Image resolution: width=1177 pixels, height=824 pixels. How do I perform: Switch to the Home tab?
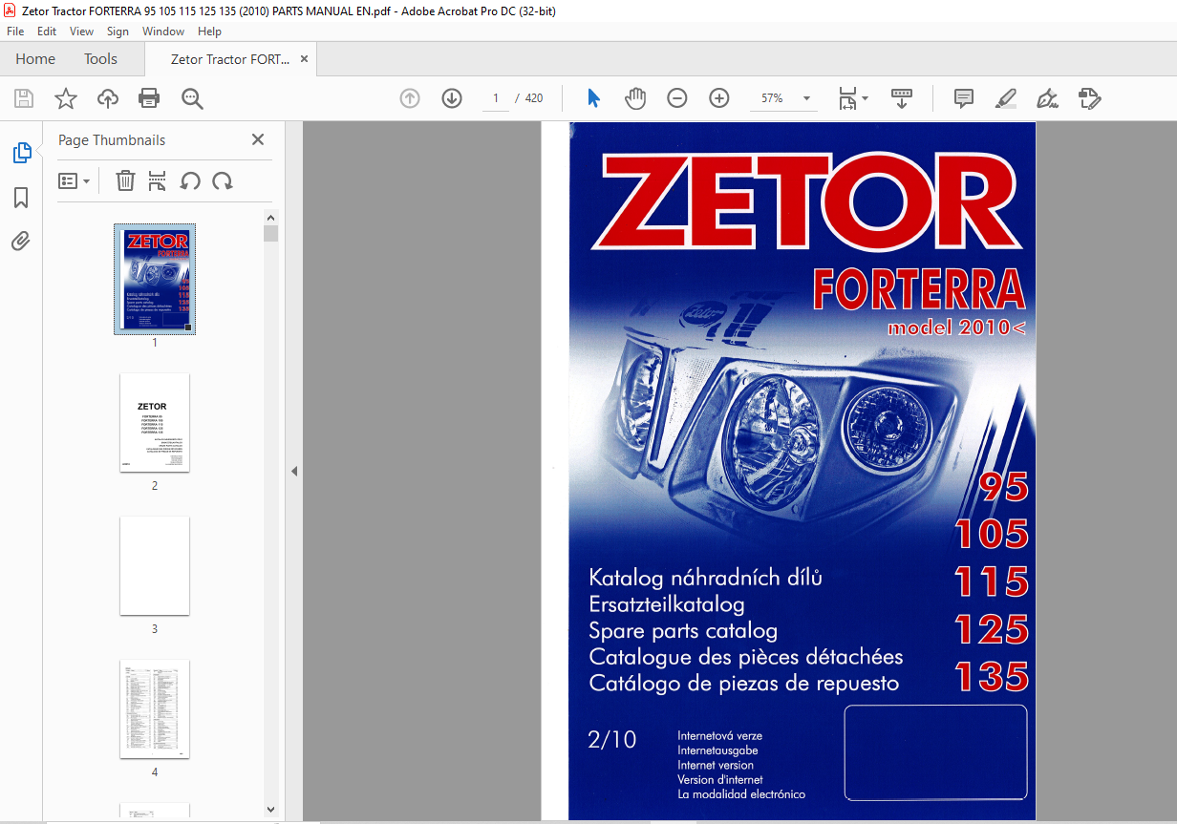[35, 59]
